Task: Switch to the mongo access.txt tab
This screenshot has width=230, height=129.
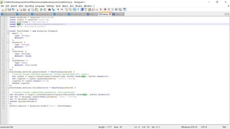Action: pyautogui.click(x=41, y=14)
